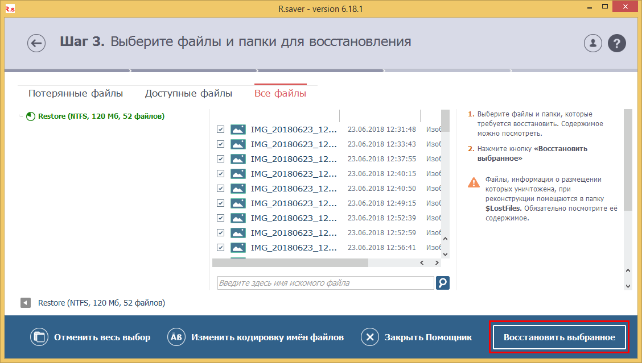Screen dimensions: 642x363
Task: Maximize the R.saver window
Action: 605,7
